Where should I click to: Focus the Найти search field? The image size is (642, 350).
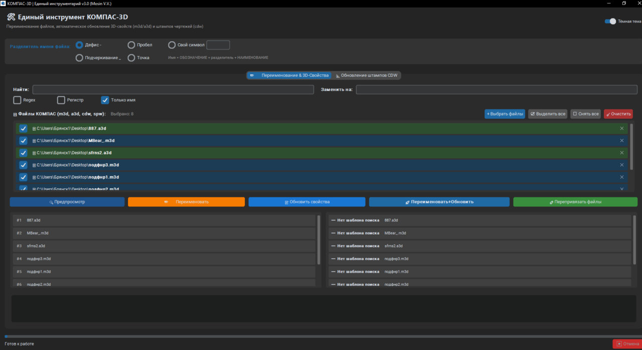(x=173, y=90)
